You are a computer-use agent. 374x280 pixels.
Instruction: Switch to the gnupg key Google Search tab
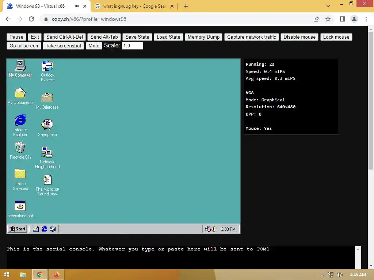134,6
